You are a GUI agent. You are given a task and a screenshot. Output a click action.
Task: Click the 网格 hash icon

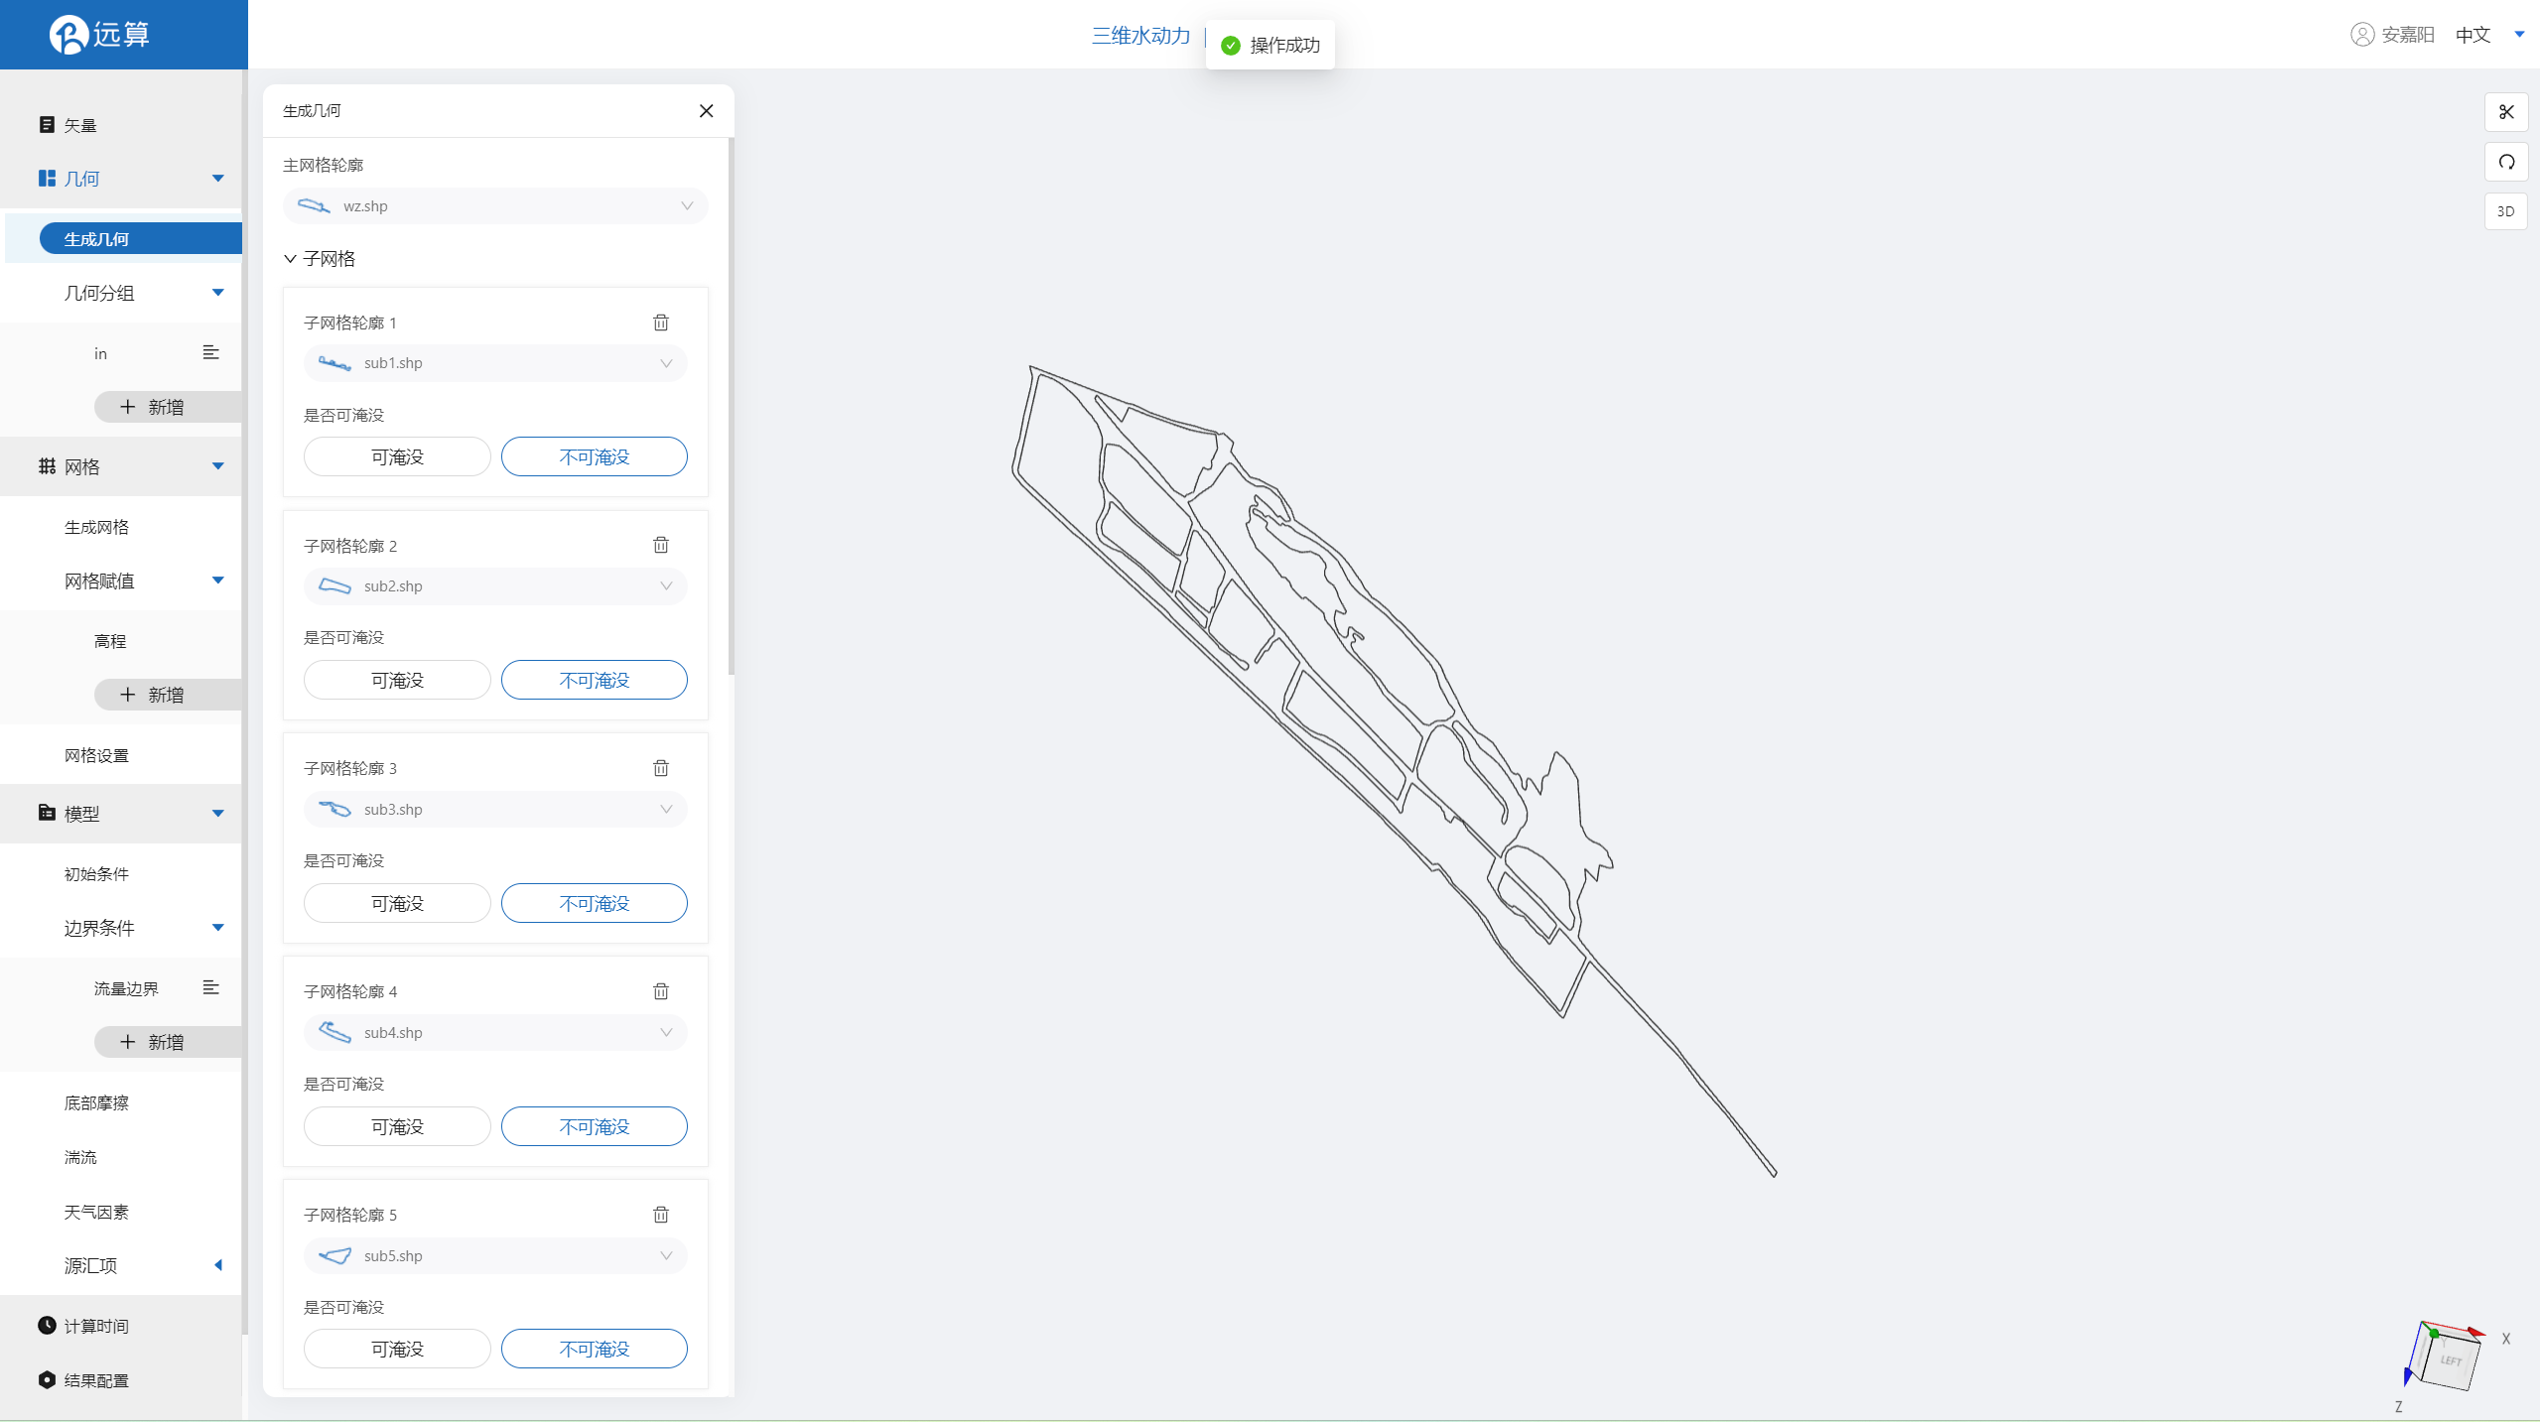click(x=47, y=465)
